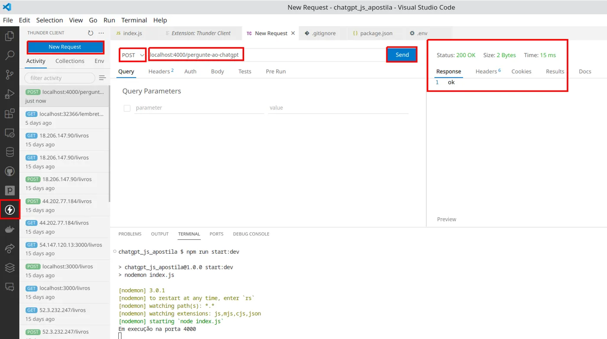Select the POST 44.202.77.184/livros activity entry
Image resolution: width=607 pixels, height=339 pixels.
pyautogui.click(x=65, y=206)
